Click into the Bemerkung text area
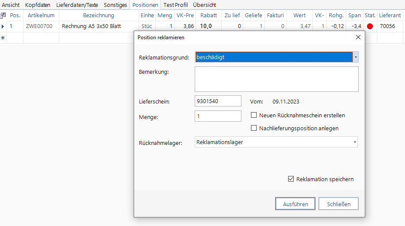The height and width of the screenshot is (226, 405). [277, 79]
